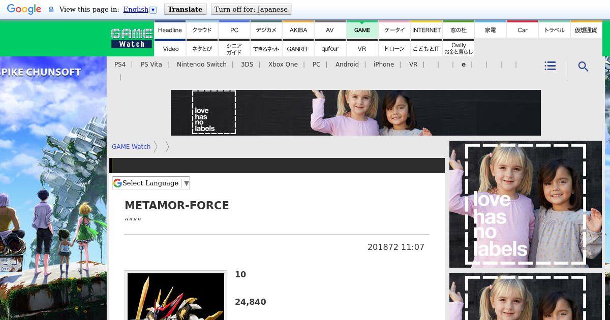
Task: Expand the Select Language dropdown
Action: [x=151, y=183]
